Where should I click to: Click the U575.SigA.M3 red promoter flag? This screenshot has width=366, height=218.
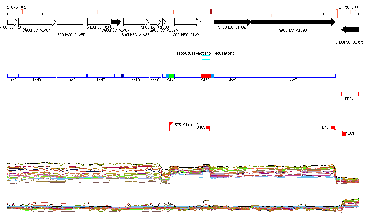[171, 125]
